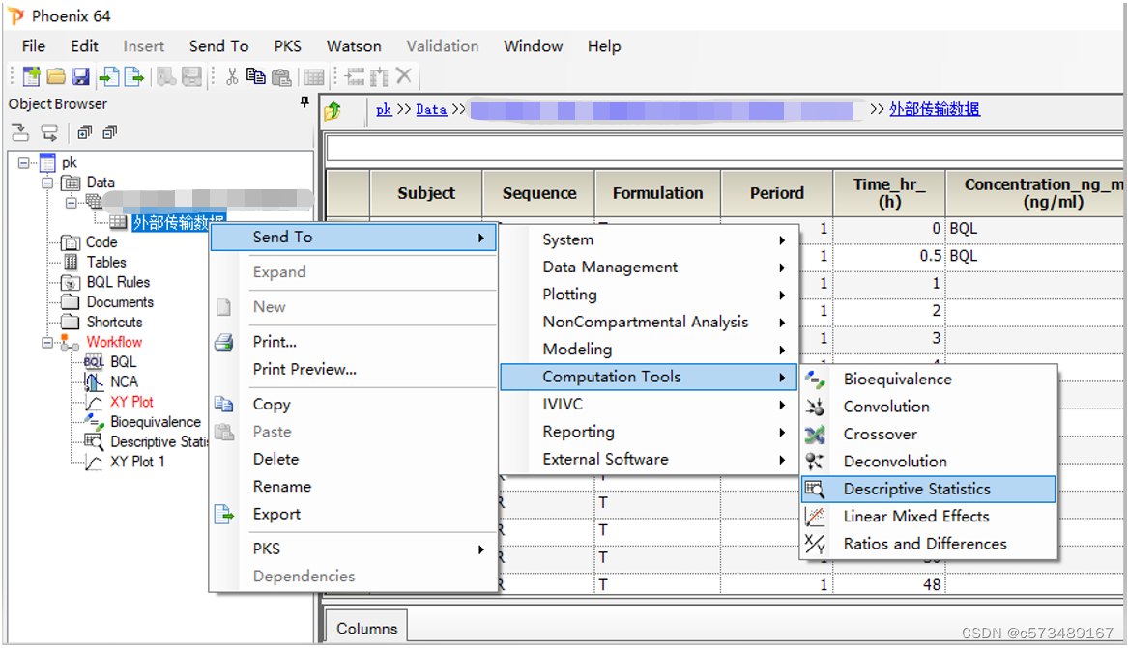Click the New Project toolbar icon
1128x648 pixels.
[31, 76]
